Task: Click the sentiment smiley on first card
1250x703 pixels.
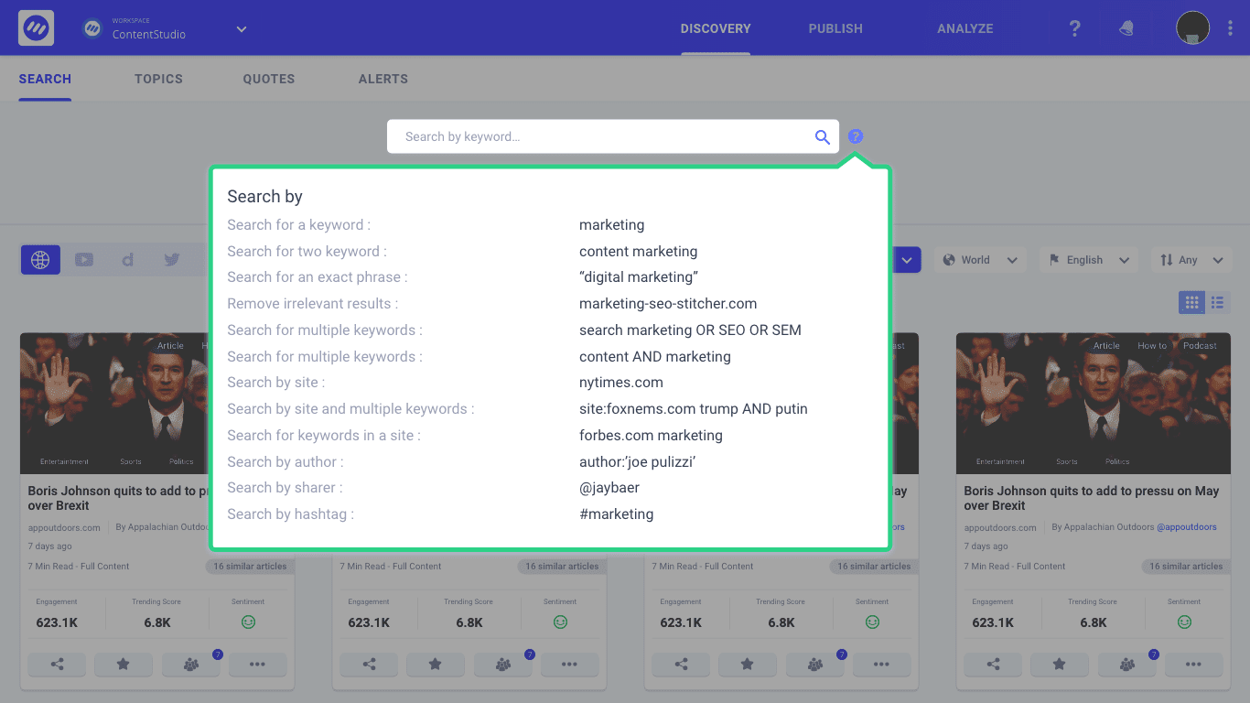Action: click(x=248, y=622)
